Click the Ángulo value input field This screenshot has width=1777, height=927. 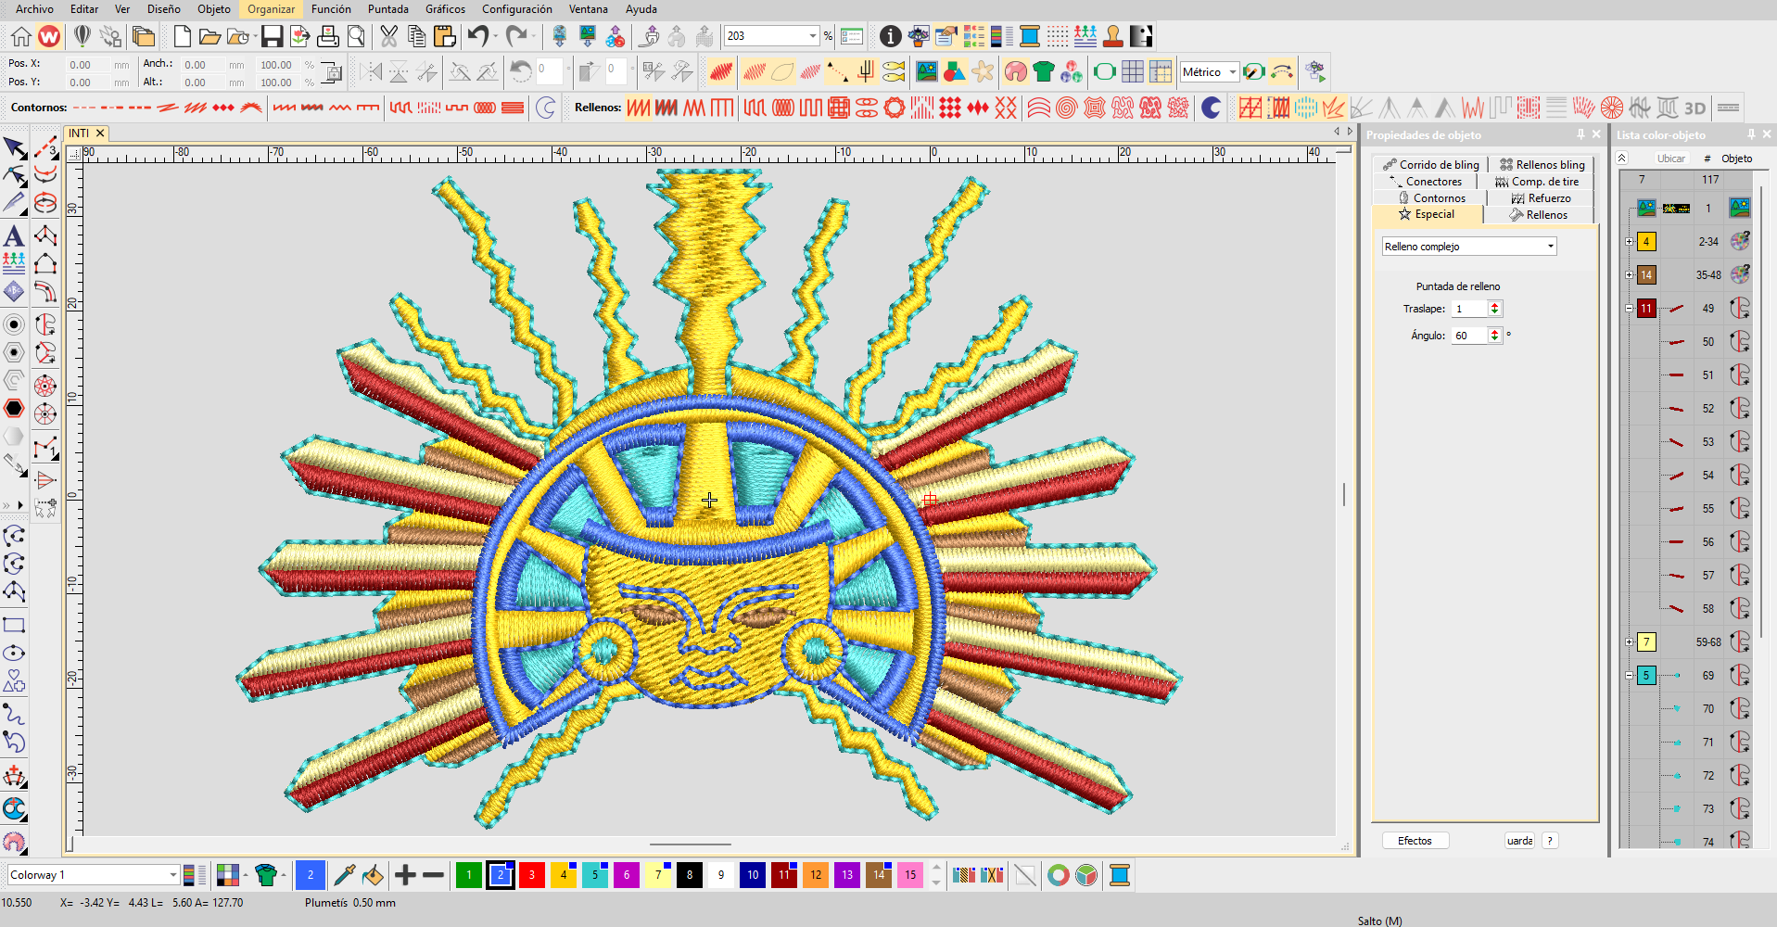click(x=1468, y=336)
